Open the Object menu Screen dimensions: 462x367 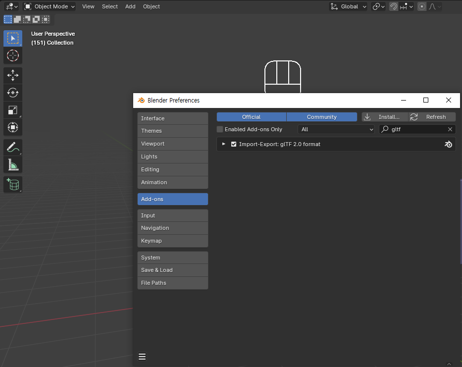click(x=152, y=6)
